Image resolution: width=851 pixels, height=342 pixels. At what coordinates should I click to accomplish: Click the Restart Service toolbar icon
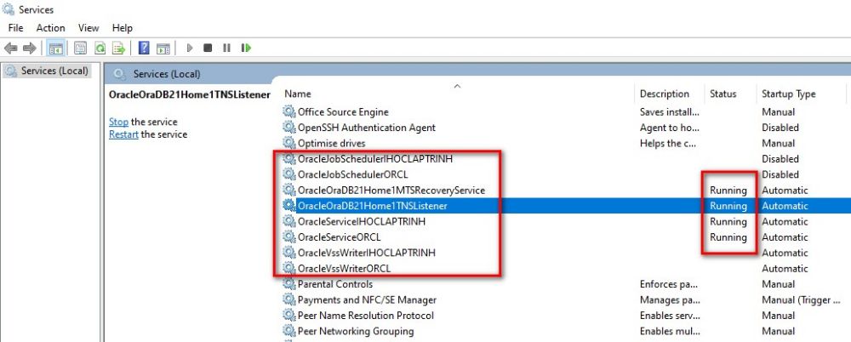[247, 48]
